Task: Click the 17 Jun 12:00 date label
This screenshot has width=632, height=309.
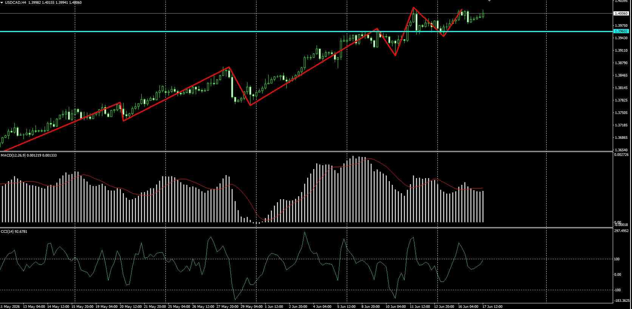Action: [492, 306]
